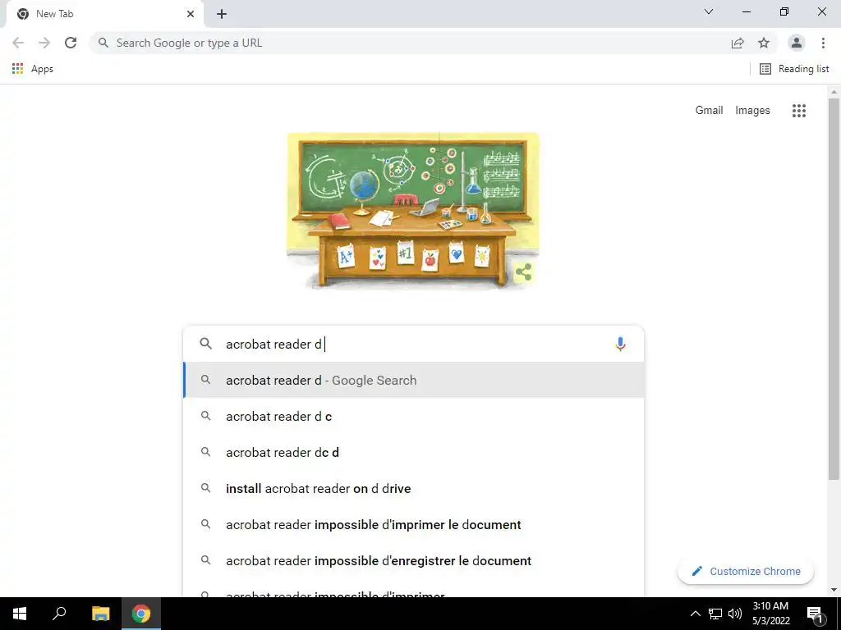Click the teacher's desk Google Doodle
Viewport: 841px width, 630px height.
(x=412, y=211)
